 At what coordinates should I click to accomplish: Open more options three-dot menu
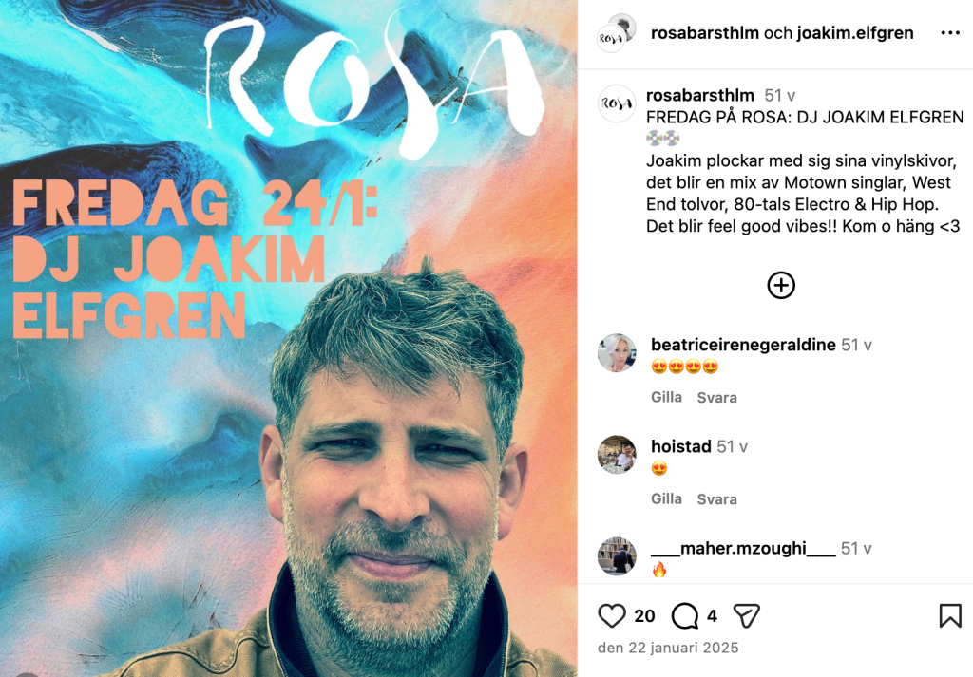[950, 33]
